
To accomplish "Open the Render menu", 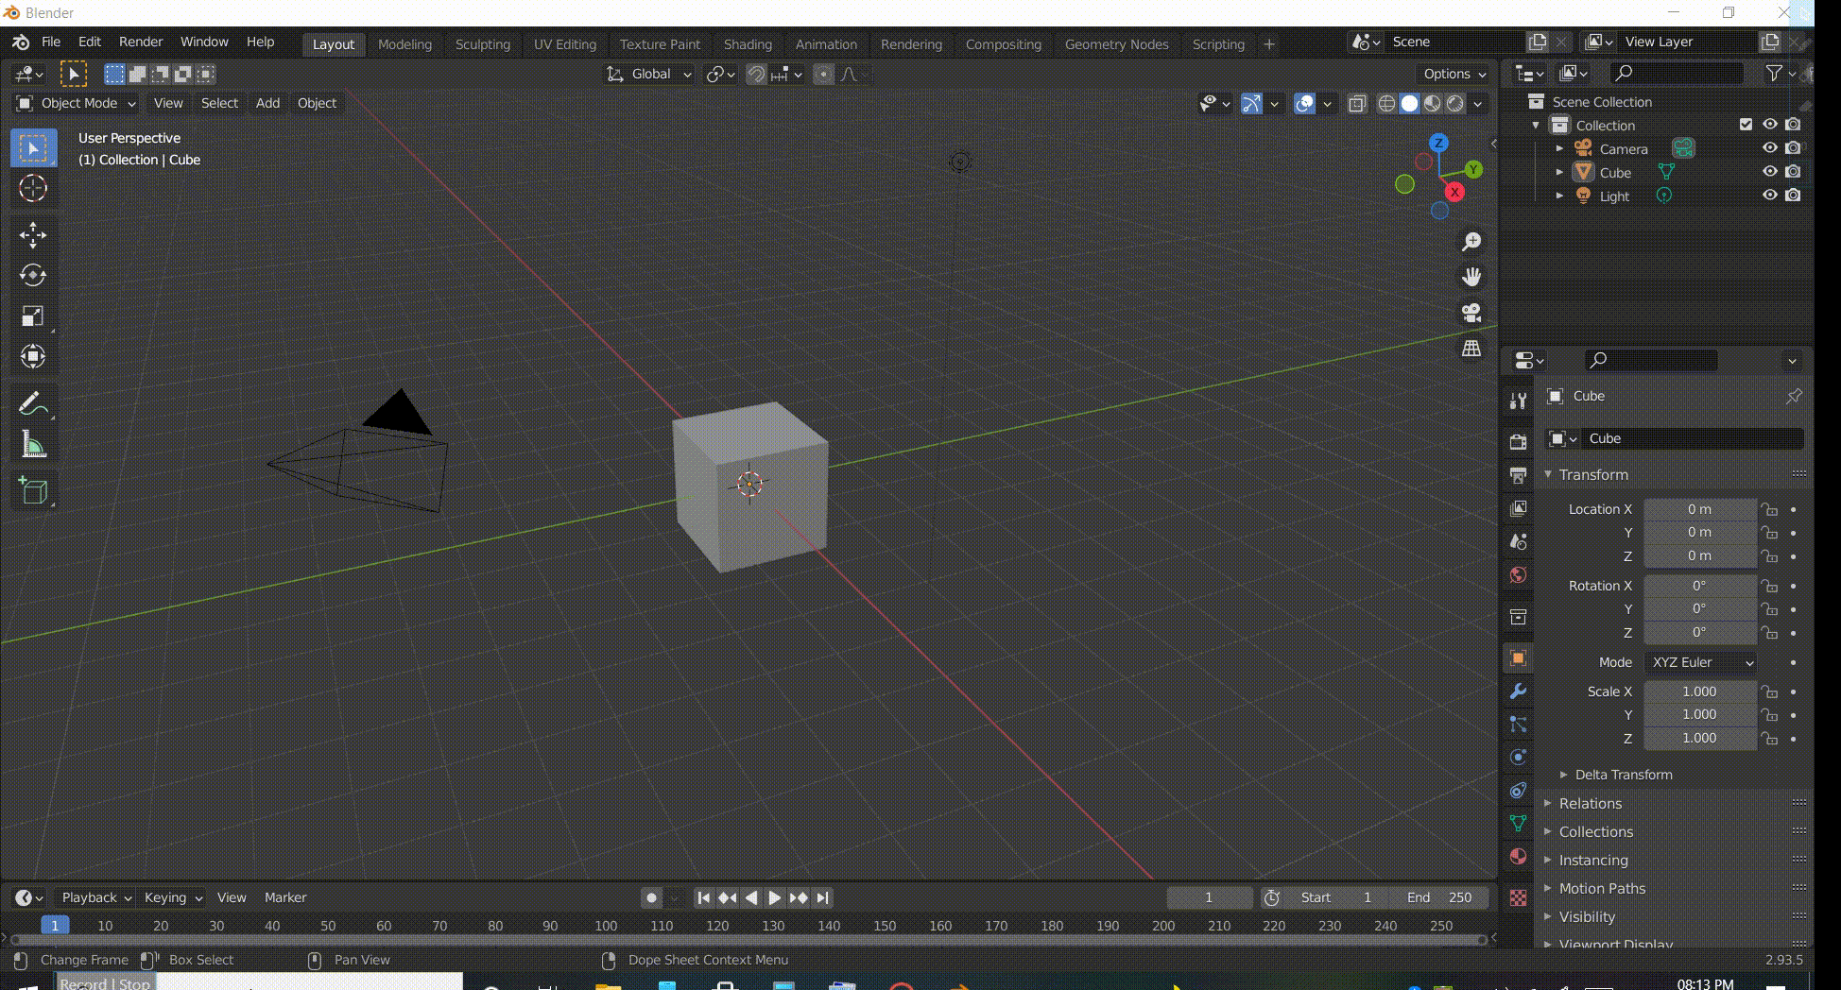I will (x=141, y=41).
